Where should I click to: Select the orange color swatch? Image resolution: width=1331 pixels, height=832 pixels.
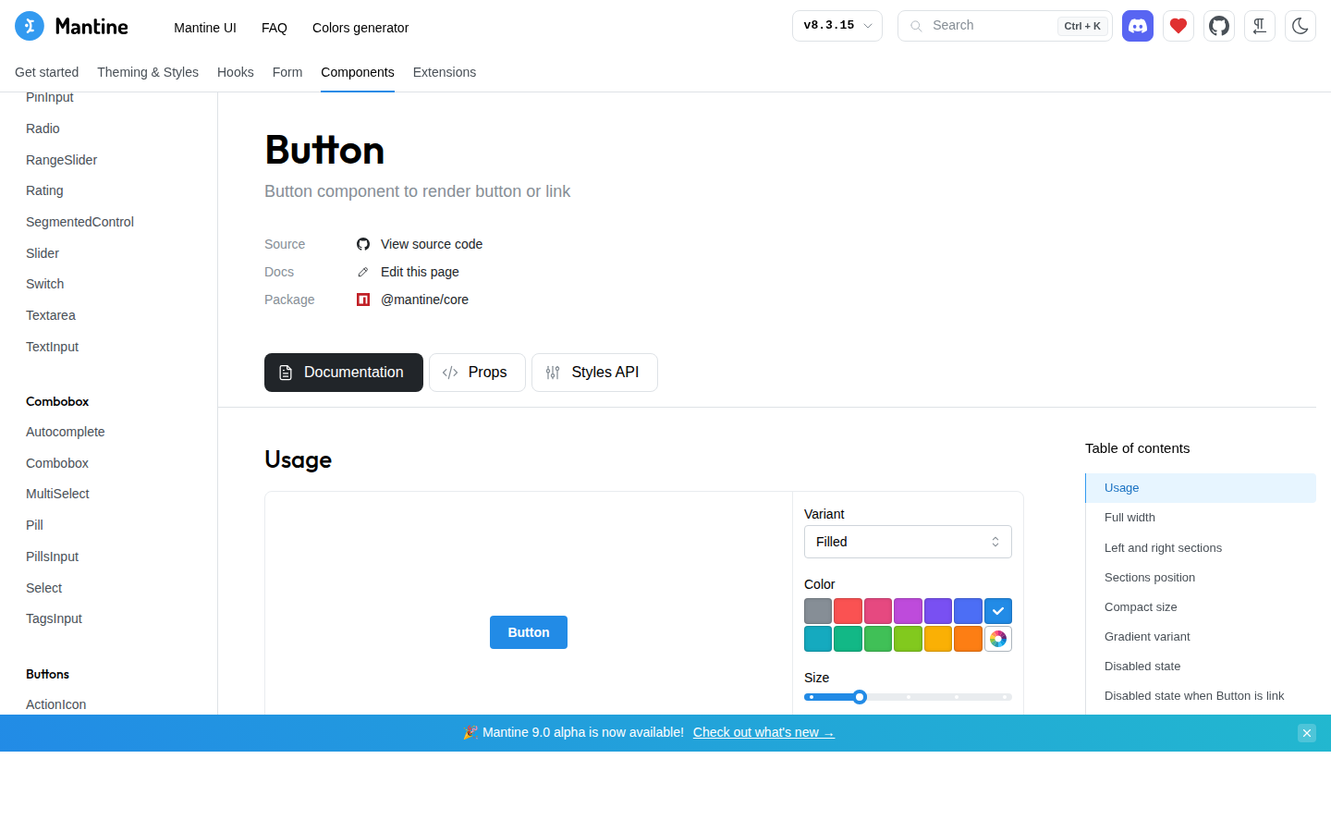pos(968,639)
